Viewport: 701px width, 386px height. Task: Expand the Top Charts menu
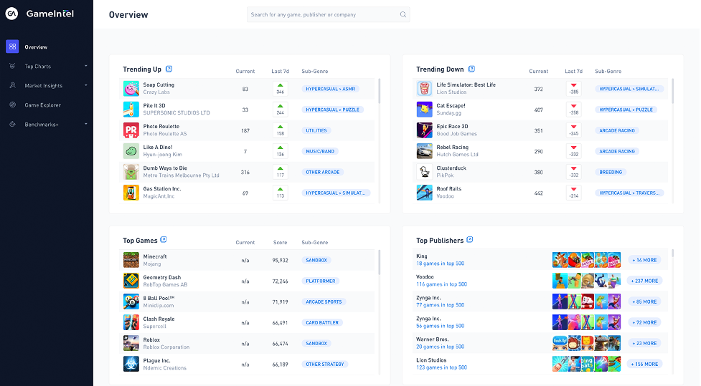tap(85, 67)
